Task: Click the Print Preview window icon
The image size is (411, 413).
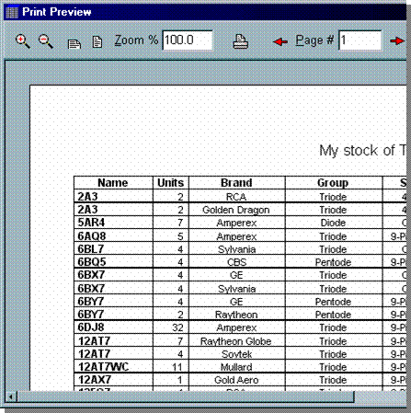Action: point(12,12)
